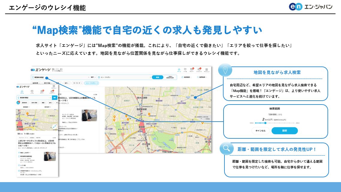The image size is (341, 192).
Task: Click the blue 検索 button in desktop search bar
Action: tap(157, 77)
